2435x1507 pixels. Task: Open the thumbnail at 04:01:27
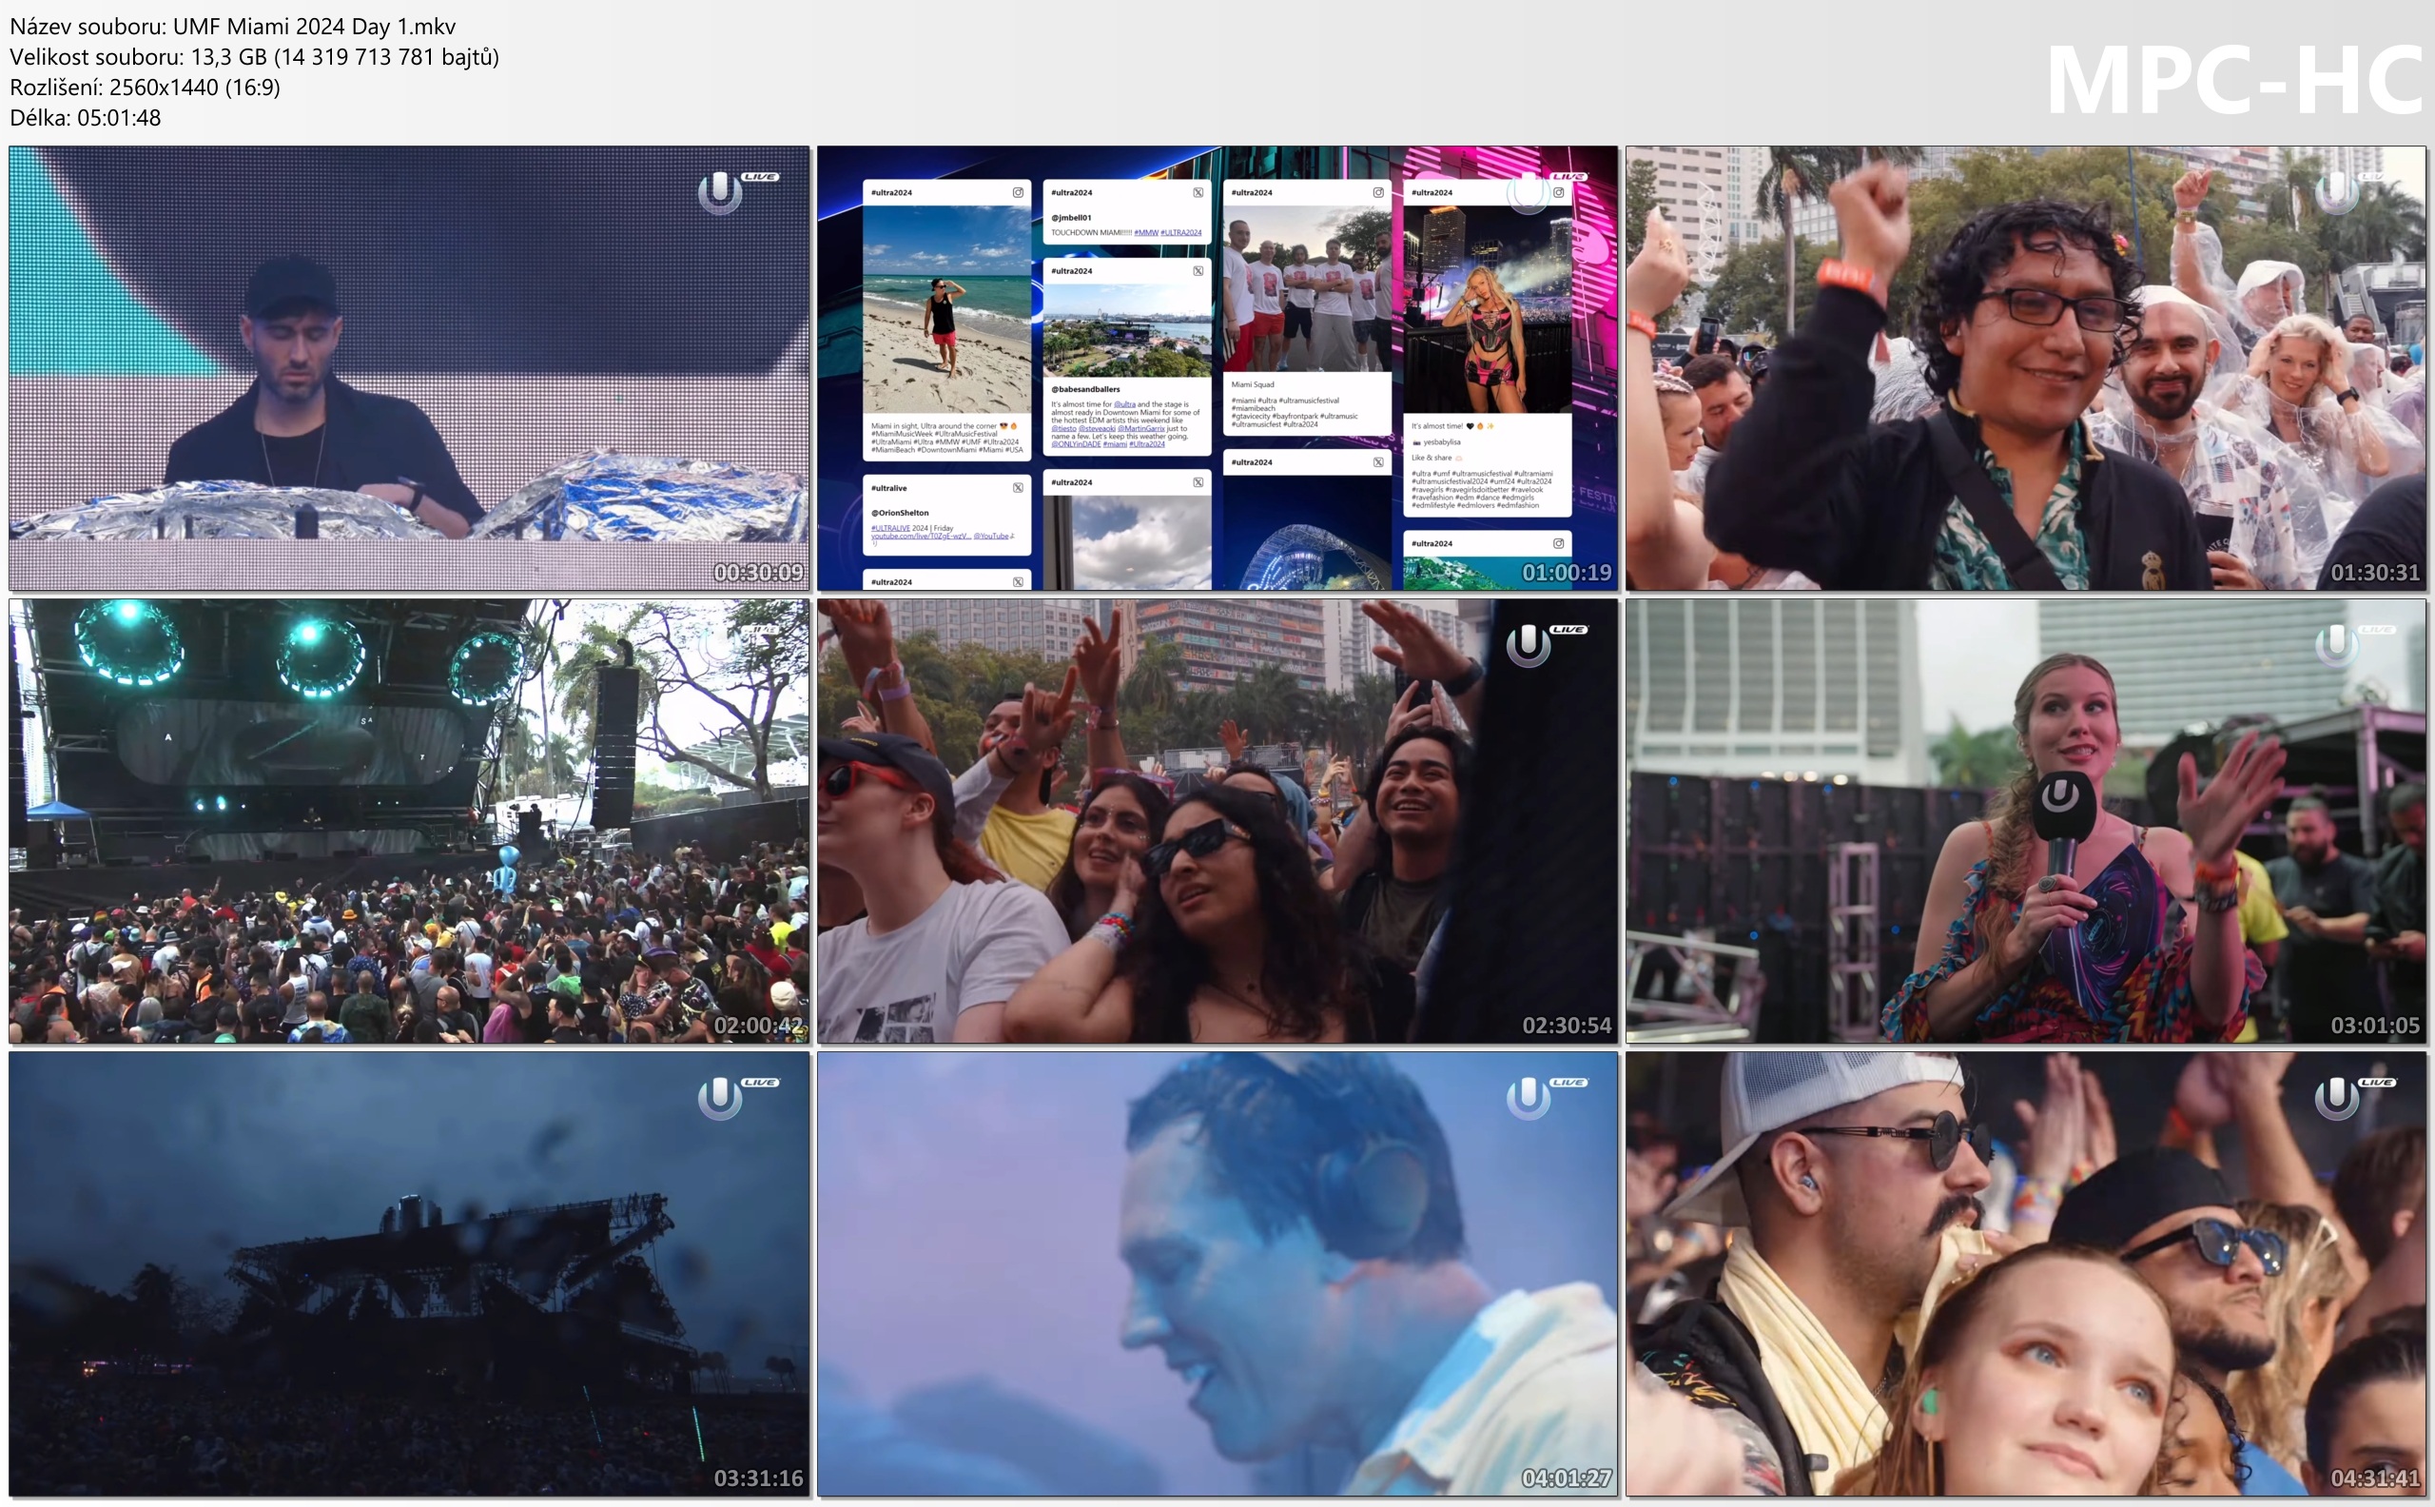[x=1217, y=1273]
